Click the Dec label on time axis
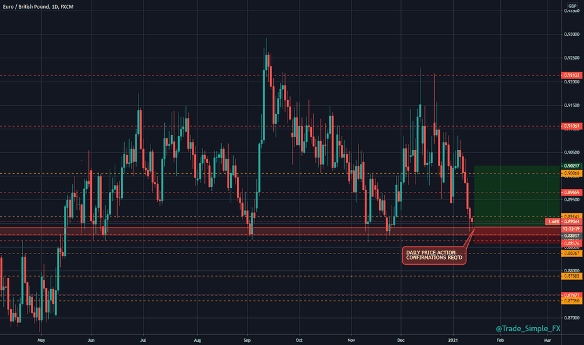 [401, 340]
